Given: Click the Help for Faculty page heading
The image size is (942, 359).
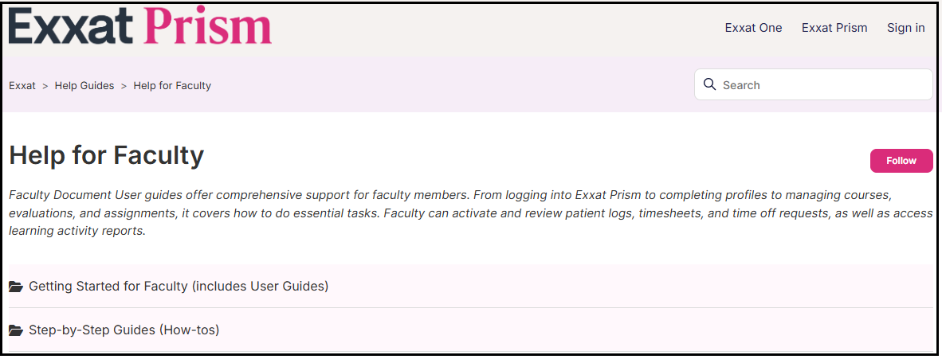Looking at the screenshot, I should [x=107, y=155].
